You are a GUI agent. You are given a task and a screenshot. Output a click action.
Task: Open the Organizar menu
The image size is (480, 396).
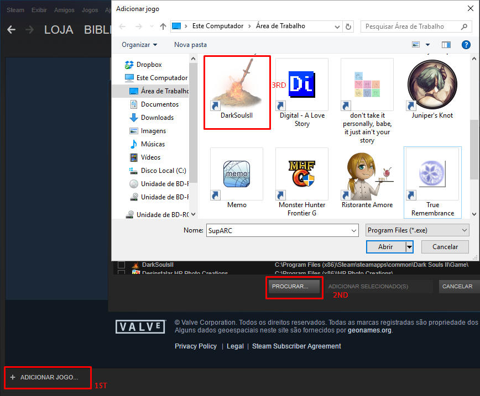pos(139,45)
